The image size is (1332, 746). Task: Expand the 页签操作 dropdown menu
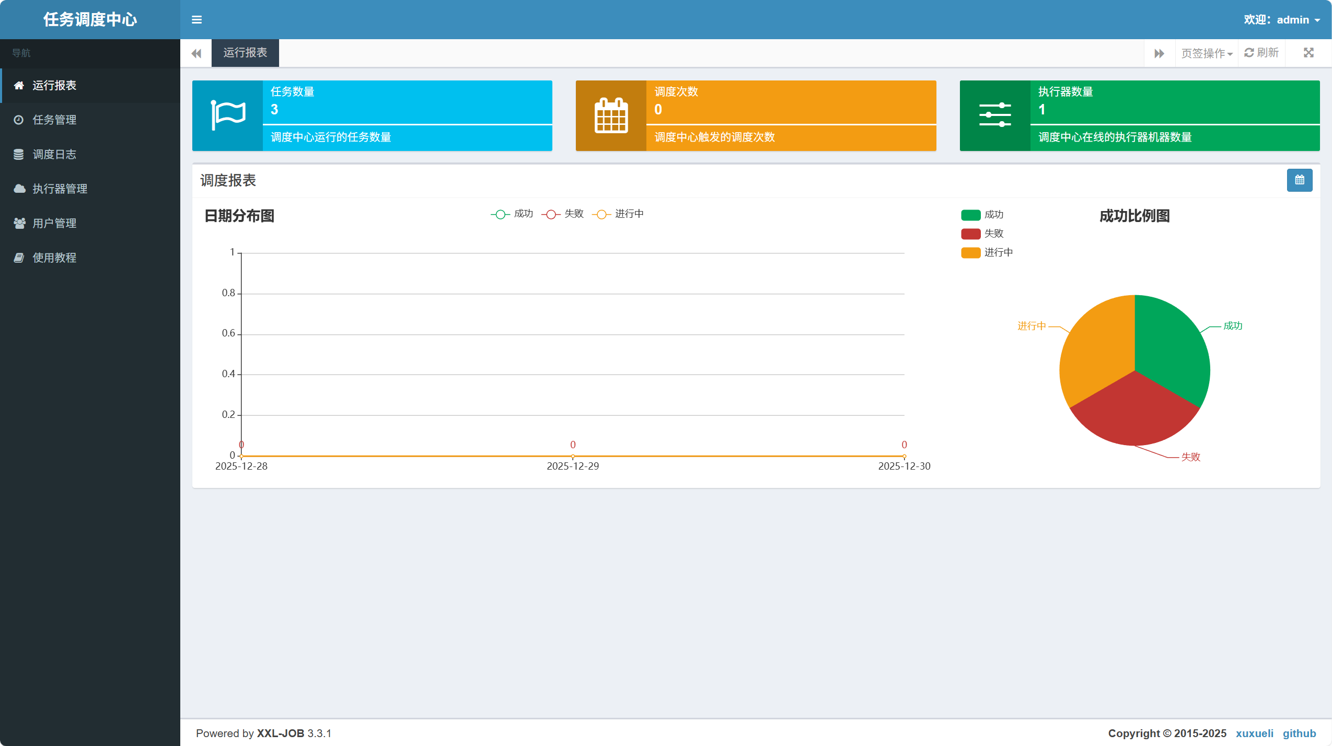pos(1206,53)
